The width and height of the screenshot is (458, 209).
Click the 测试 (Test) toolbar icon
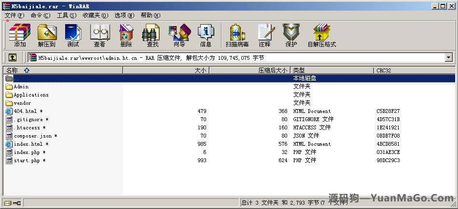73,32
